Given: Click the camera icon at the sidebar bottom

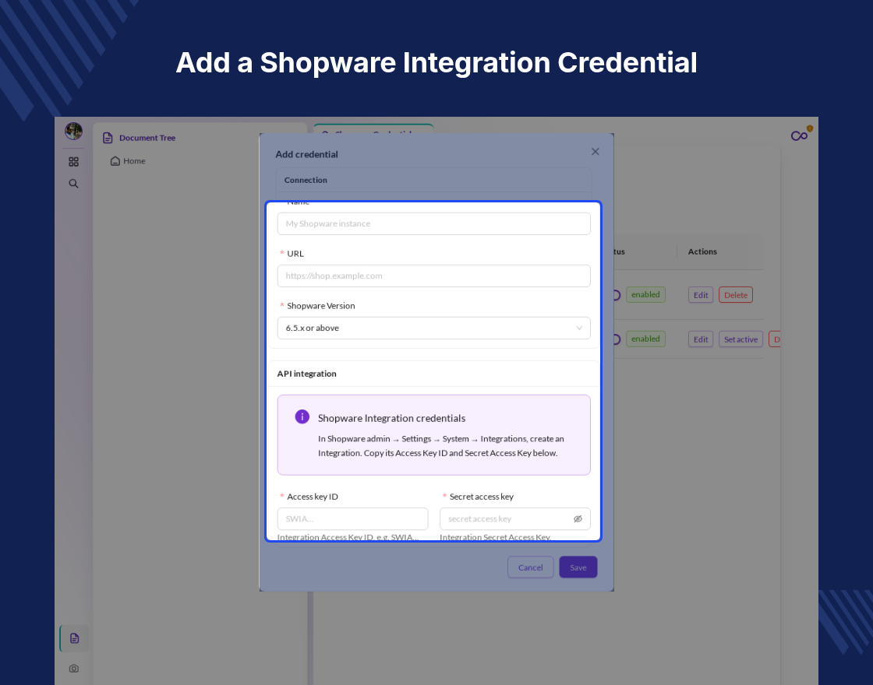Looking at the screenshot, I should coord(73,669).
